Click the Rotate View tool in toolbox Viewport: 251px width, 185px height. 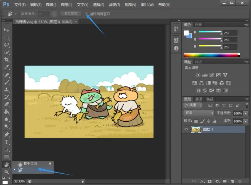point(6,165)
